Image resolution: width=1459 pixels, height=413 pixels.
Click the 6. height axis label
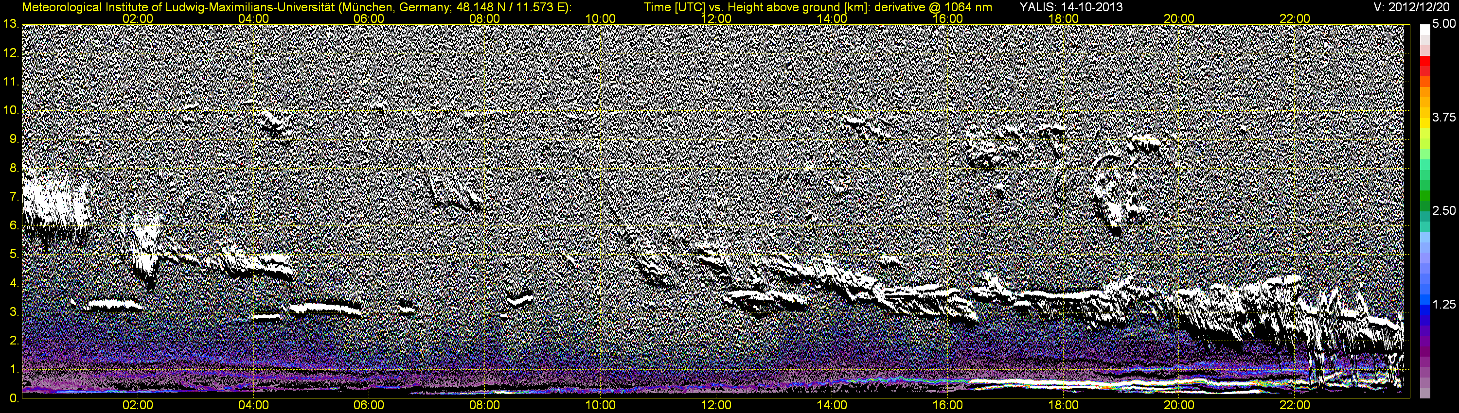click(14, 226)
